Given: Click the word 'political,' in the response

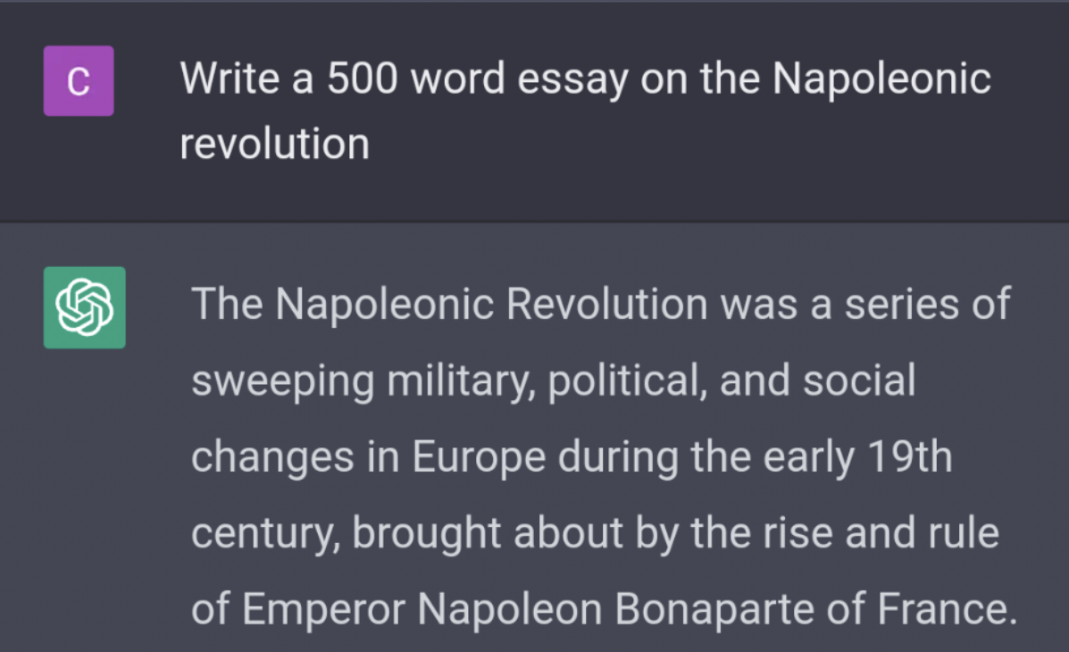Looking at the screenshot, I should (x=627, y=380).
